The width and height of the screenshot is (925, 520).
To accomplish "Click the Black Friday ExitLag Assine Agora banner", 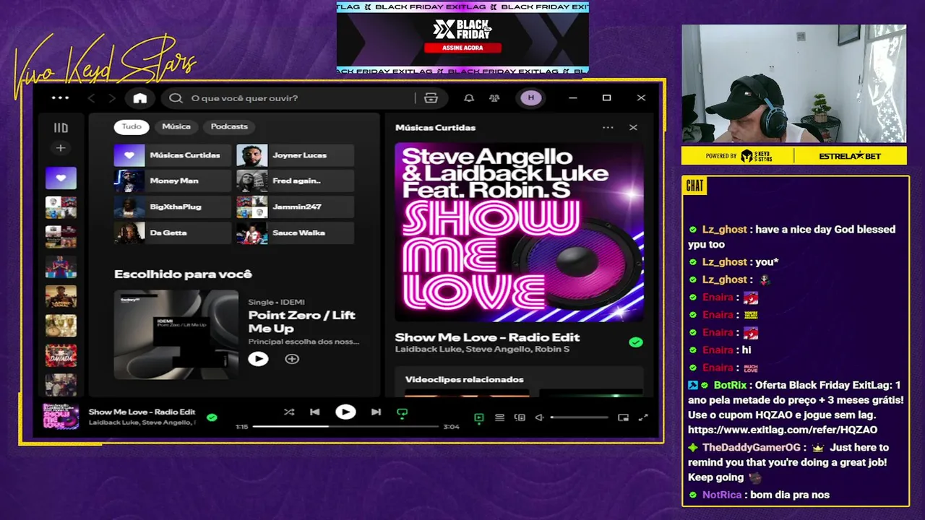I will point(462,38).
